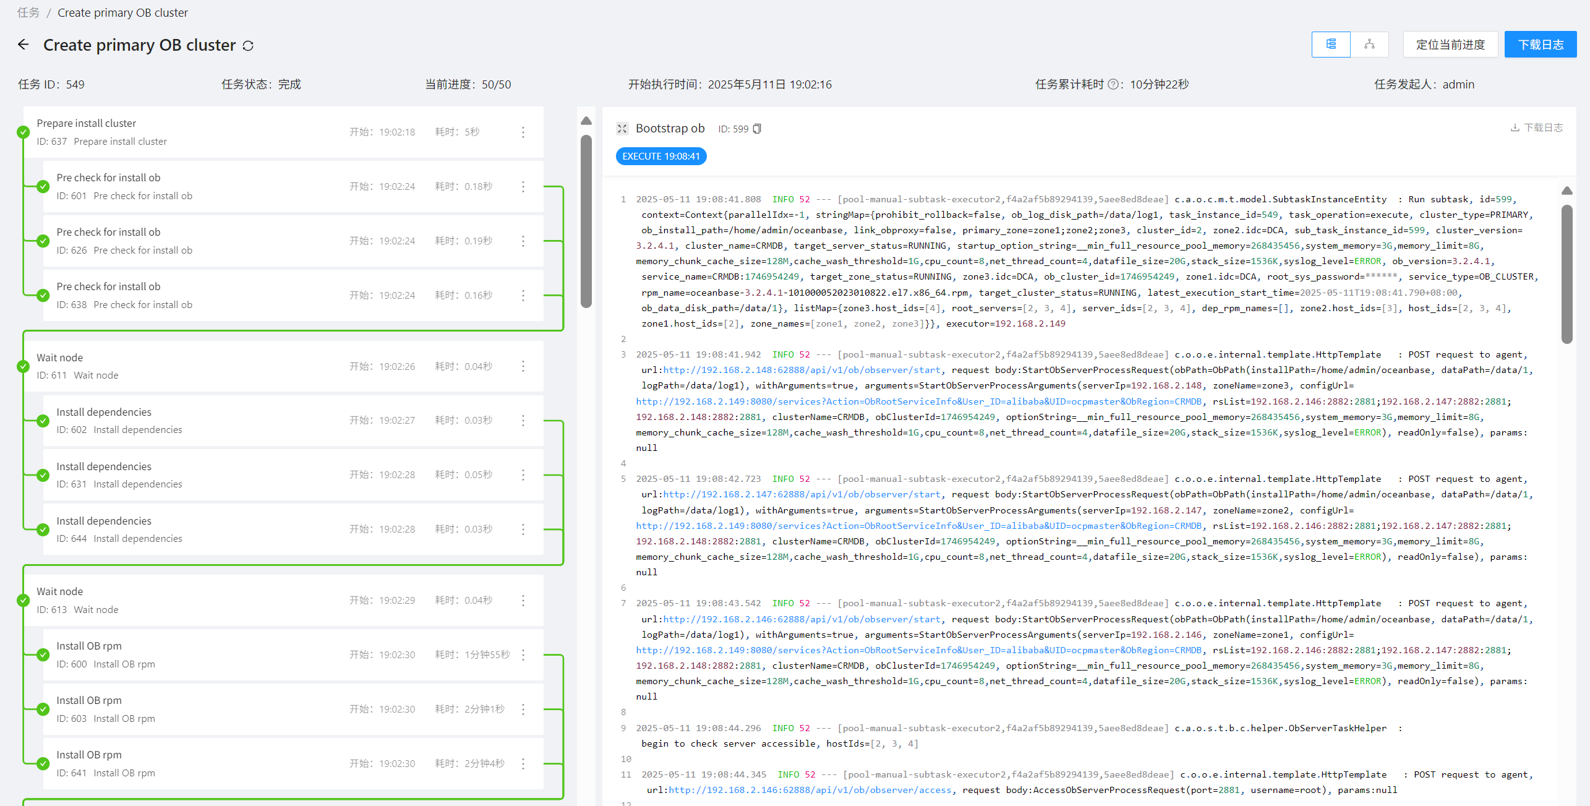Open more menu for Wait node 611

click(523, 366)
